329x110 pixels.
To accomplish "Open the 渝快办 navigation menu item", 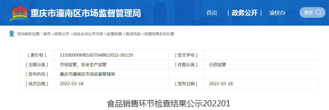I will (x=277, y=13).
